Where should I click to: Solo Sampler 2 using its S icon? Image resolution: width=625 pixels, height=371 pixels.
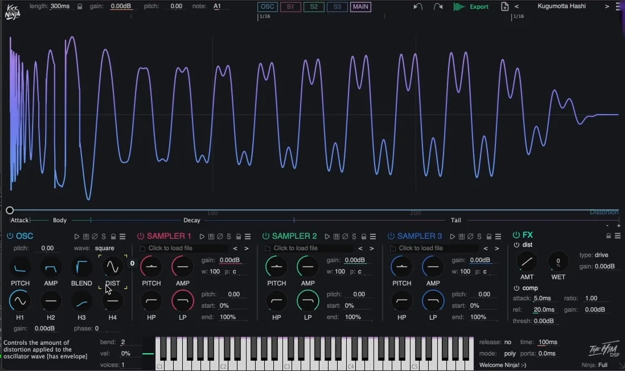pos(354,237)
